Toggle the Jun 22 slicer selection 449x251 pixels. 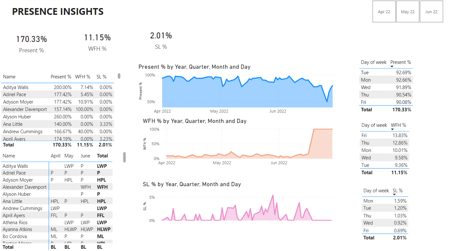point(432,11)
